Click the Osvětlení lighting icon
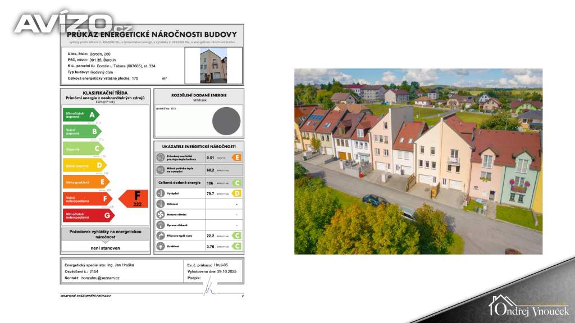This screenshot has width=575, height=323. 160,246
